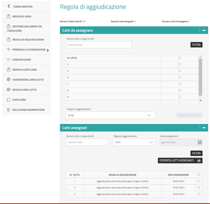Click Esporta Lotti Assegnati button

(x=180, y=160)
